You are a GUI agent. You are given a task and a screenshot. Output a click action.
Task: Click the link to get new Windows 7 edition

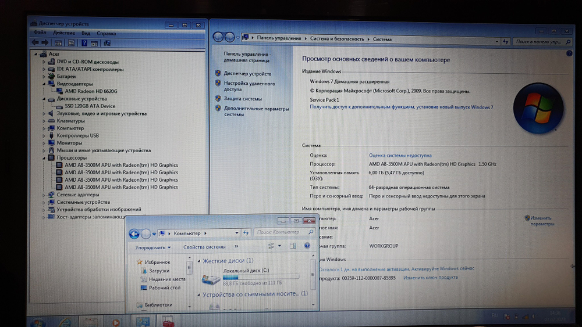401,107
